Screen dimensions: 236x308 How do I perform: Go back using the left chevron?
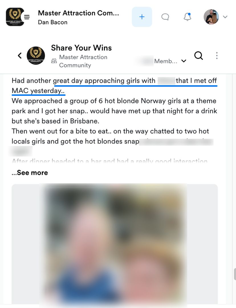tap(20, 56)
